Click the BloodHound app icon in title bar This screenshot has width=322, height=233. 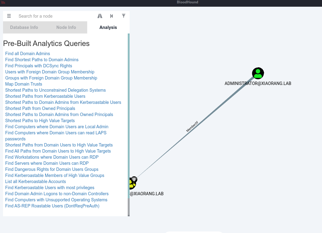coord(3,2)
